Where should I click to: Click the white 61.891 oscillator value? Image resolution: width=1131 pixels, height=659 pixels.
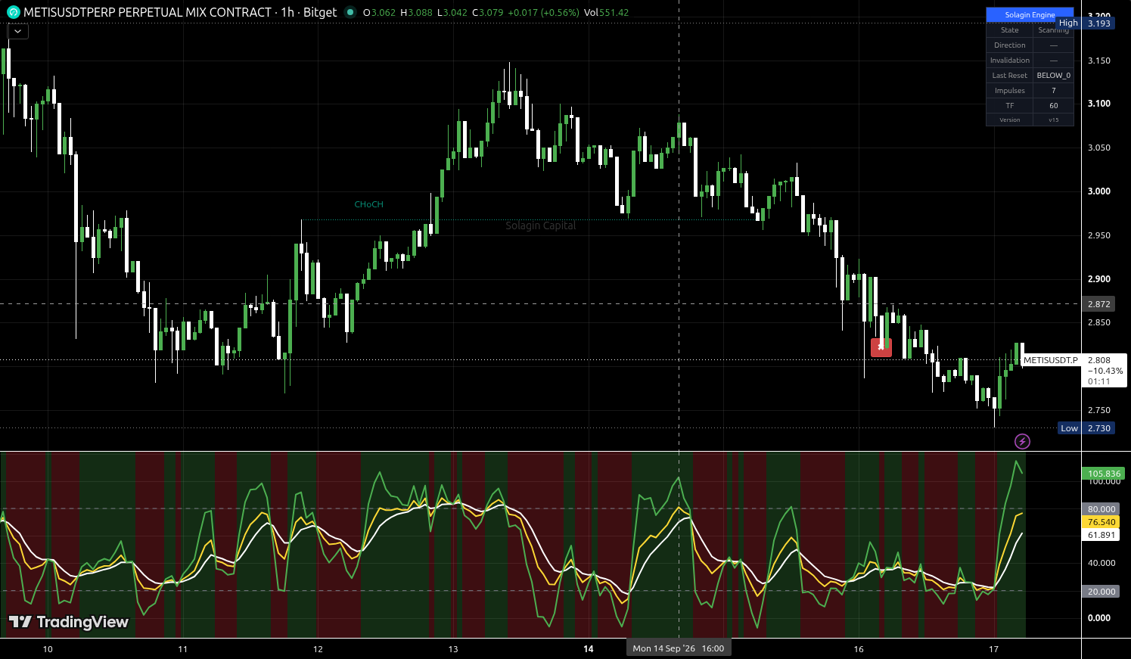[1101, 535]
